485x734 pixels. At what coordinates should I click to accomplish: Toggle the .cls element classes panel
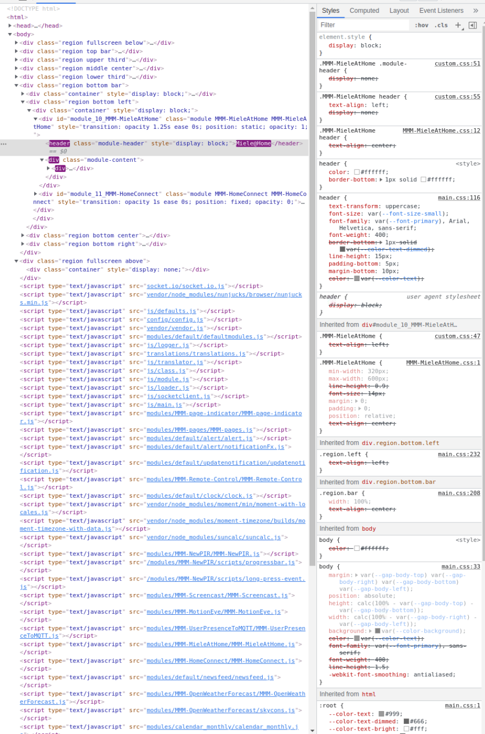tap(441, 25)
